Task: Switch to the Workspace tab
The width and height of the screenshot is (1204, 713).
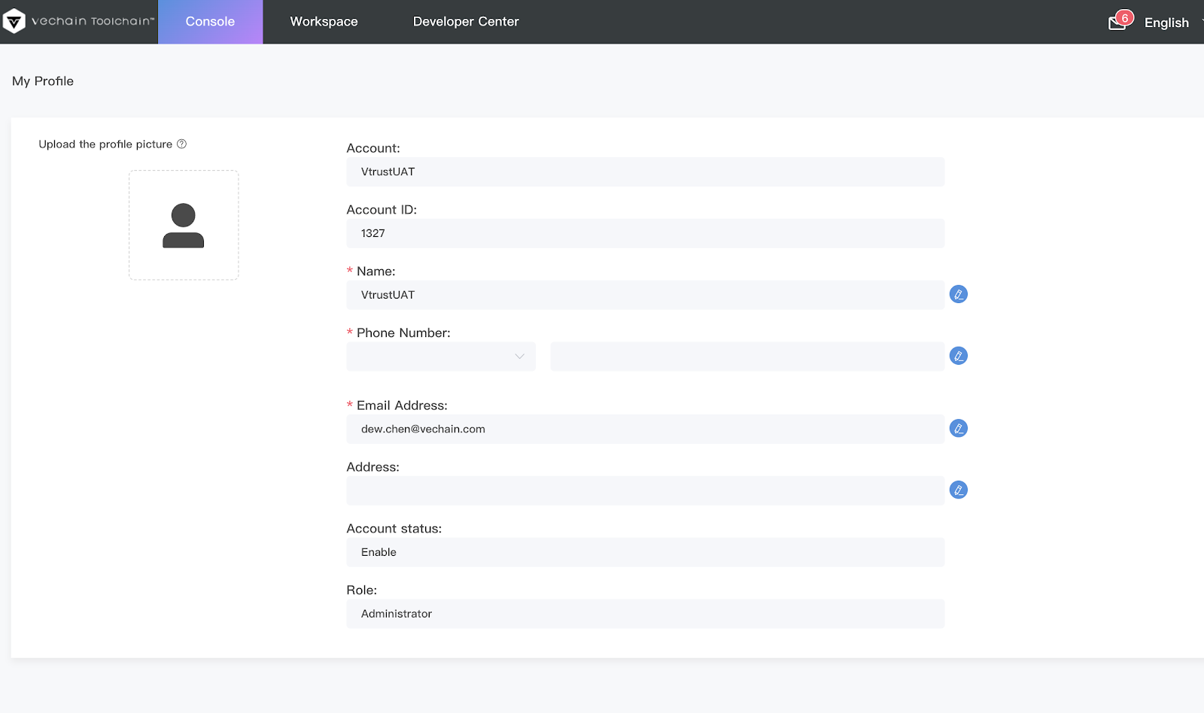Action: tap(324, 22)
